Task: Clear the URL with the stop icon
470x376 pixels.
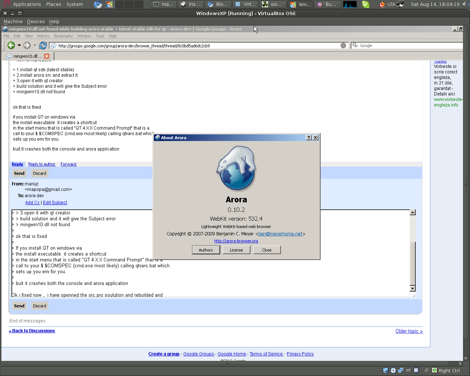Action: (x=343, y=46)
